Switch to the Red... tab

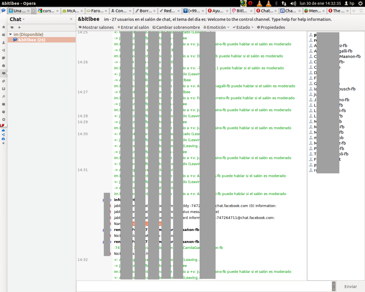tap(169, 11)
